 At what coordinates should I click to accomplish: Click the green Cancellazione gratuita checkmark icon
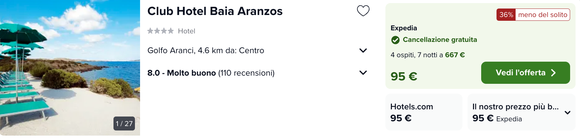[x=395, y=40]
